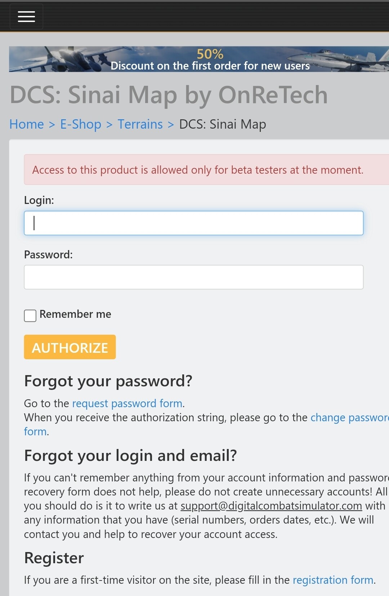Viewport: 389px width, 596px height.
Task: Click the beta testers access alert
Action: point(198,170)
